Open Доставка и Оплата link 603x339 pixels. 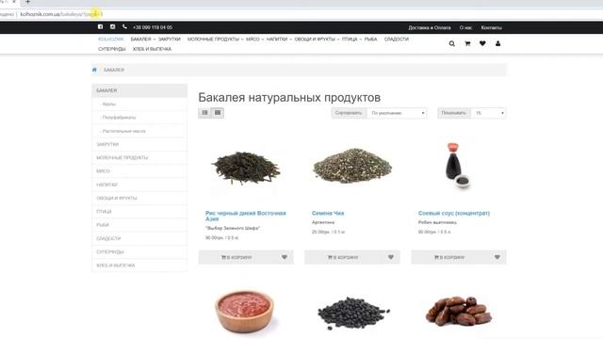[x=430, y=27]
